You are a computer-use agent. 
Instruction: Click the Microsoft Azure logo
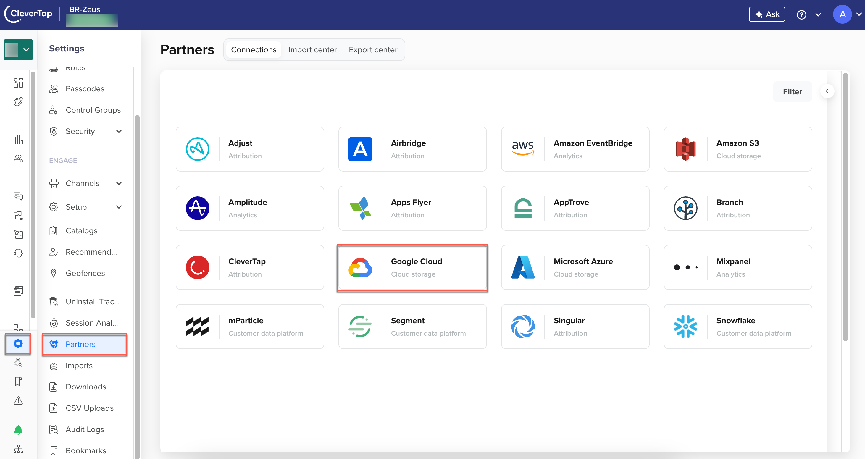[523, 267]
